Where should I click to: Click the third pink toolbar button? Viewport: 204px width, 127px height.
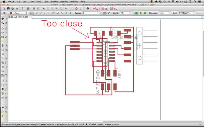tap(114, 9)
